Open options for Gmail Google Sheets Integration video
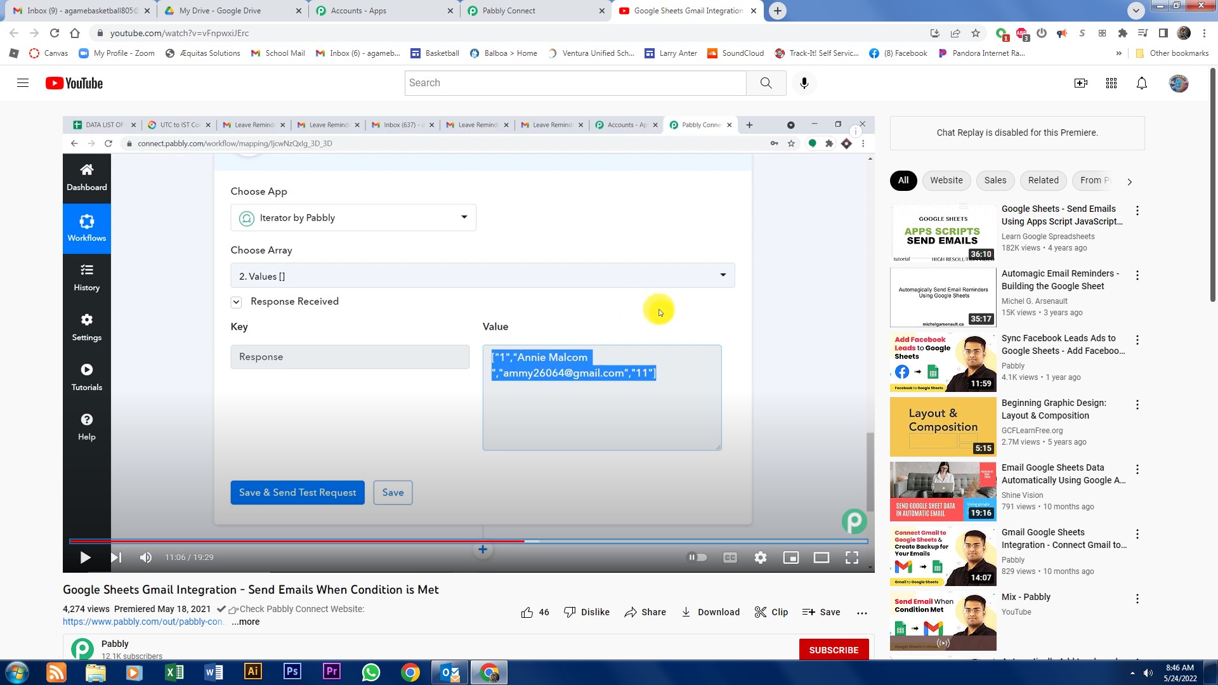Image resolution: width=1218 pixels, height=685 pixels. click(1137, 534)
